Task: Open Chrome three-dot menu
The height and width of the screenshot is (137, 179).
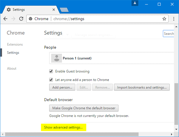Action: 174,19
